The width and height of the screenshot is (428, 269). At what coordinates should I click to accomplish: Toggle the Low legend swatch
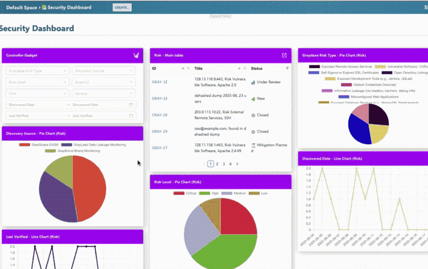254,193
